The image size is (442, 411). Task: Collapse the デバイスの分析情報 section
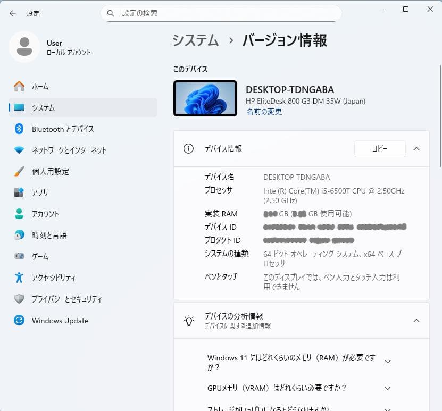pos(416,321)
